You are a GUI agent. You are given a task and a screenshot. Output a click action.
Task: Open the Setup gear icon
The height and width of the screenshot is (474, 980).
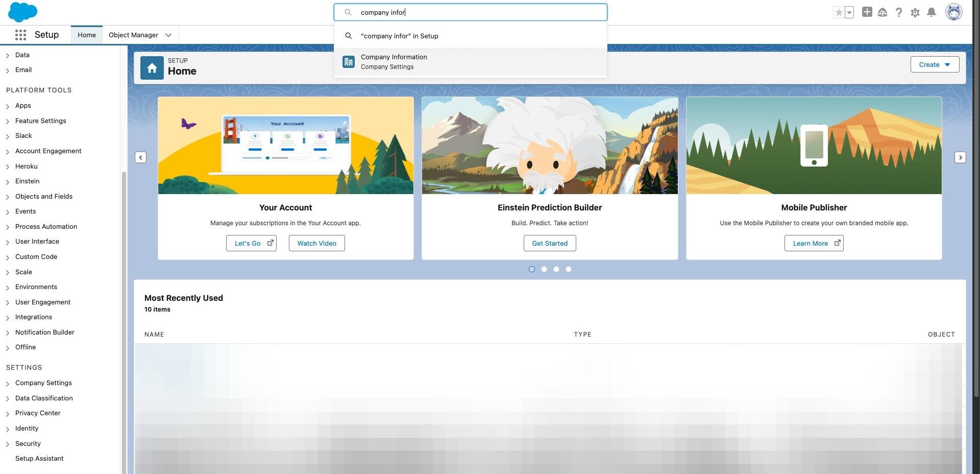[x=915, y=12]
